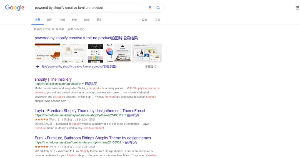Screen dimensions: 300x158
Task: Click the search query input field
Action: click(89, 8)
